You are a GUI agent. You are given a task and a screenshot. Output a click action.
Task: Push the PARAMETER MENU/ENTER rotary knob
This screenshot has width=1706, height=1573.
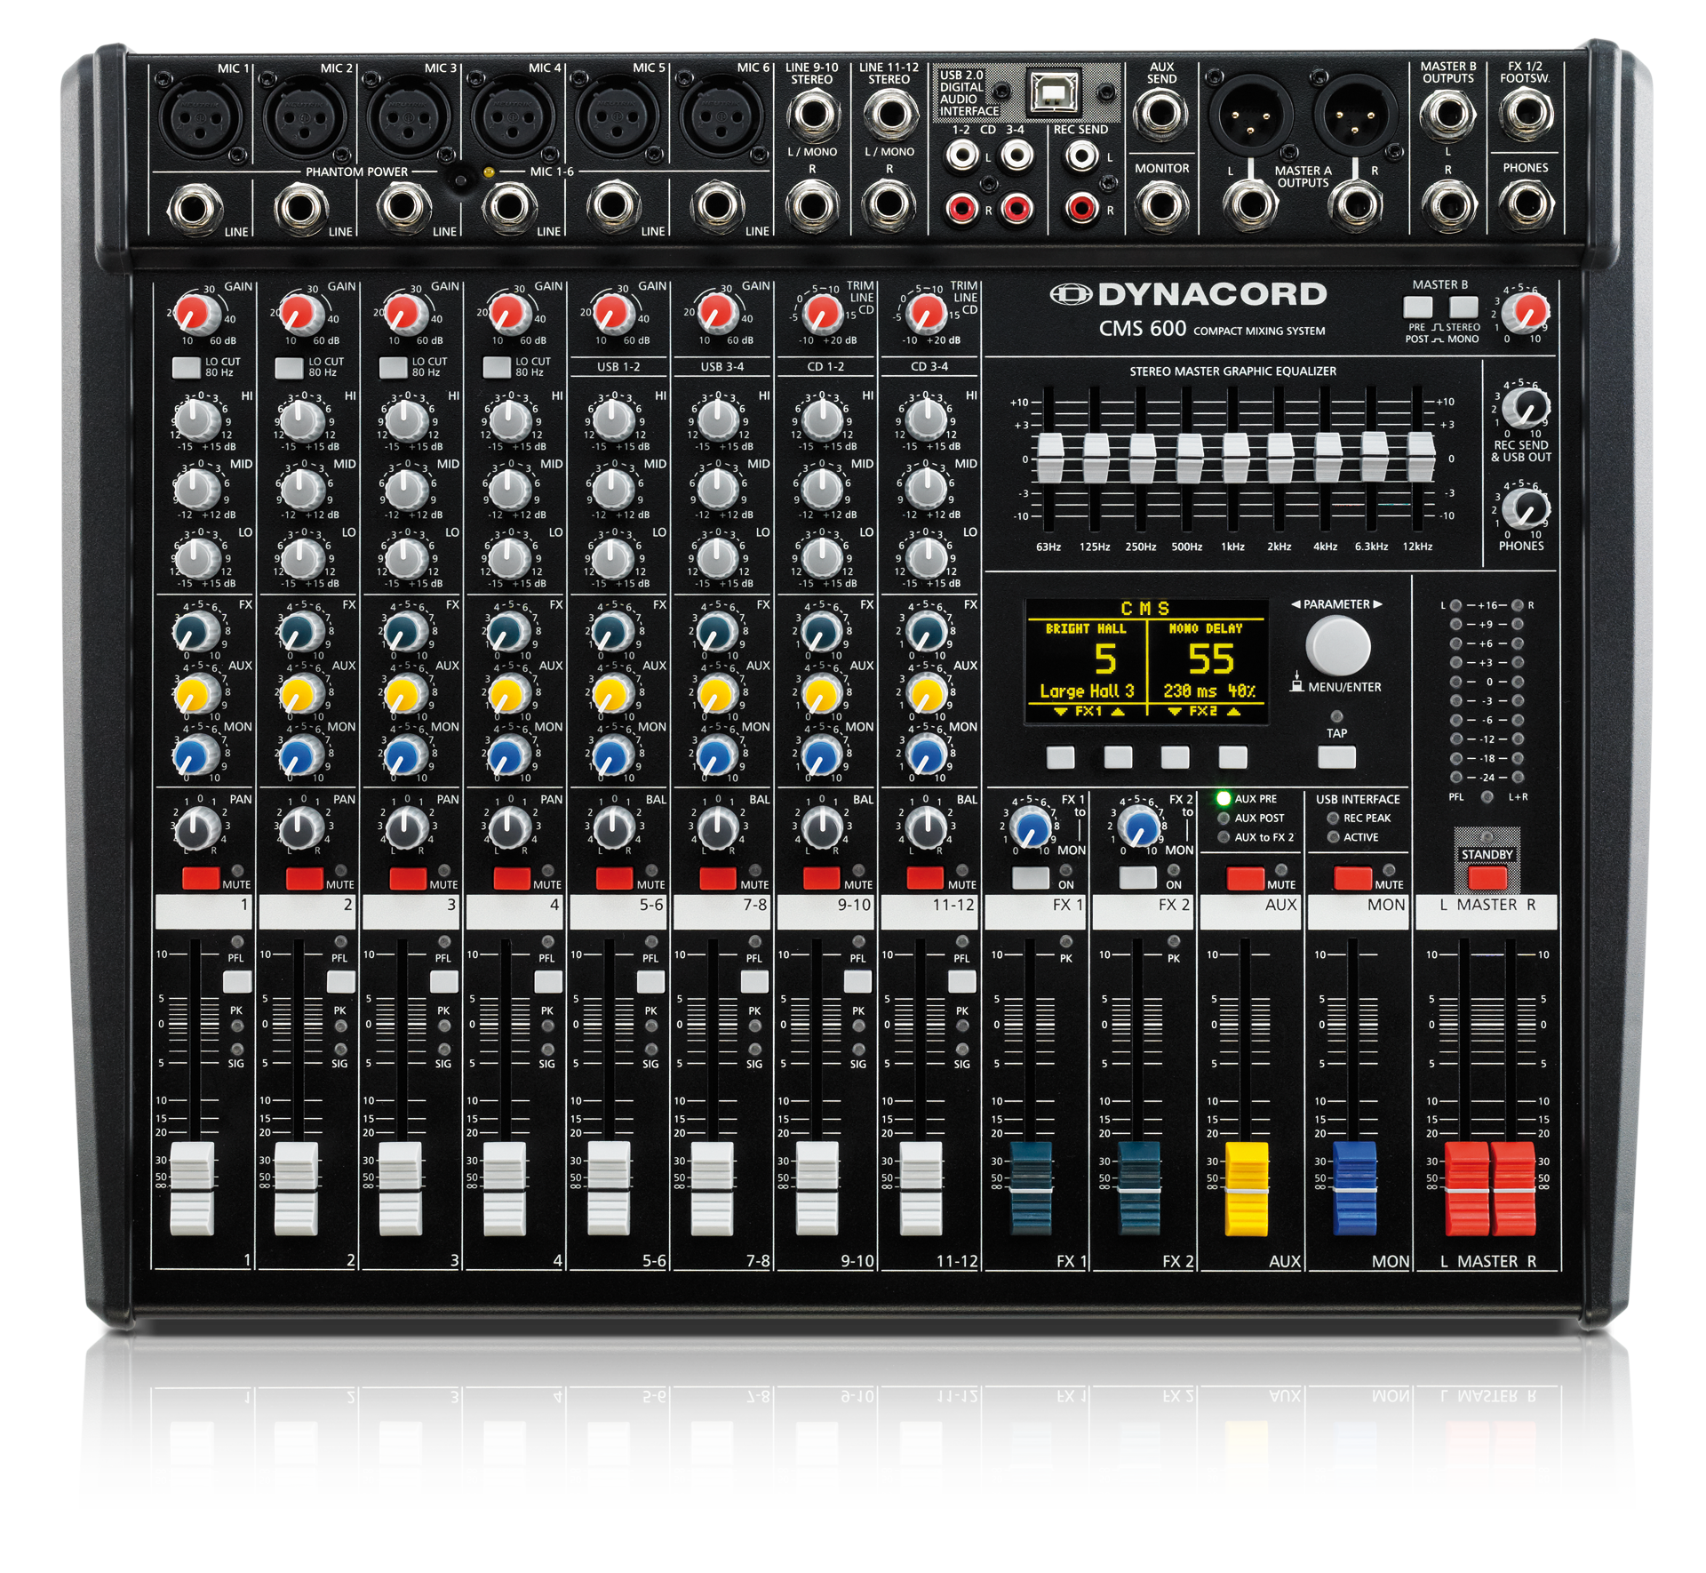pos(1337,647)
